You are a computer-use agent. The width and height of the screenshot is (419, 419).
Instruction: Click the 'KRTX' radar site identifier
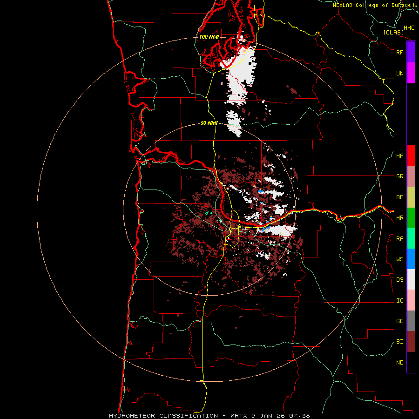pyautogui.click(x=239, y=416)
